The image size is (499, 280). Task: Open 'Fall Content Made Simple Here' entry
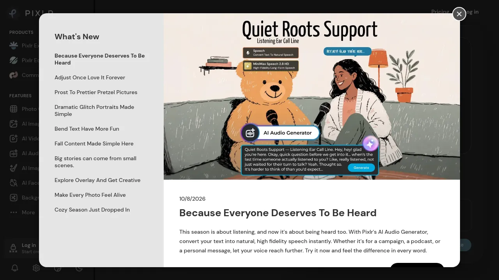[x=94, y=143]
